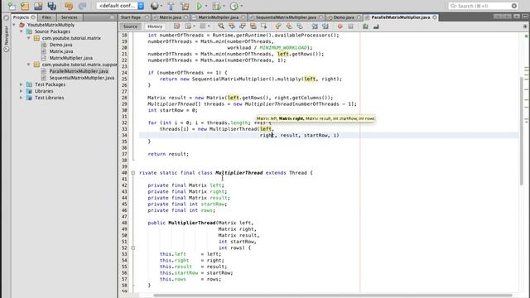
Task: Click the Toggle Bookmark editor icon
Action: (x=300, y=26)
